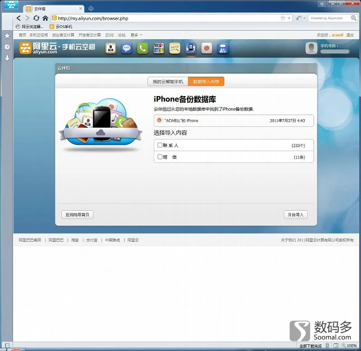Open the yellow Note icon
This screenshot has height=351, width=361.
click(x=175, y=48)
